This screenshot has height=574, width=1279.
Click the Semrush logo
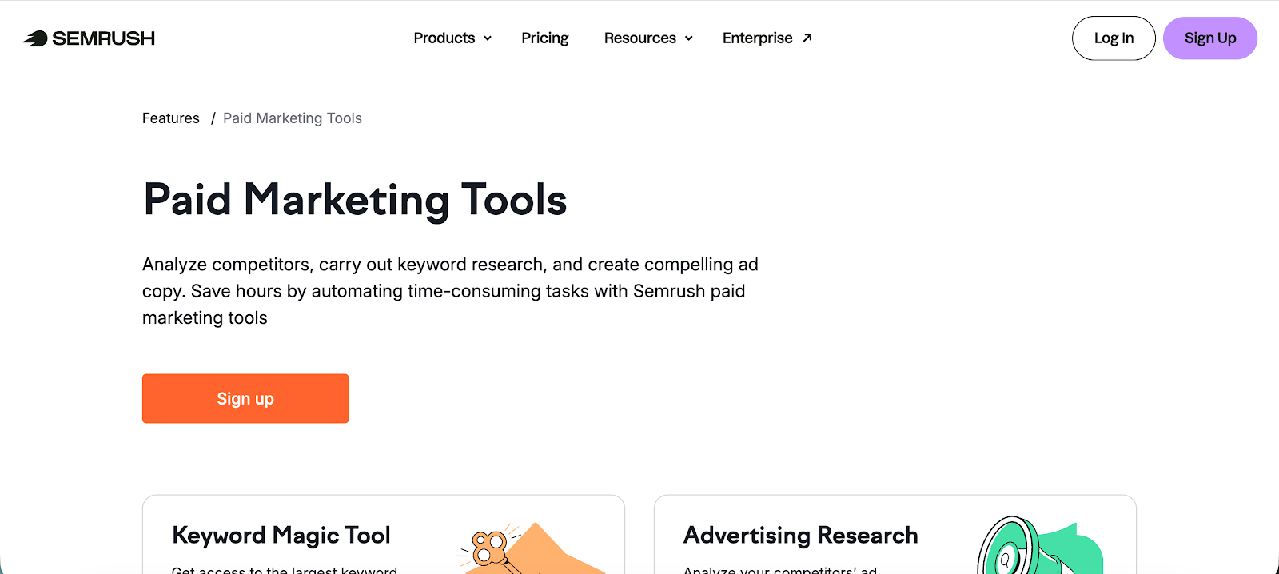point(89,38)
